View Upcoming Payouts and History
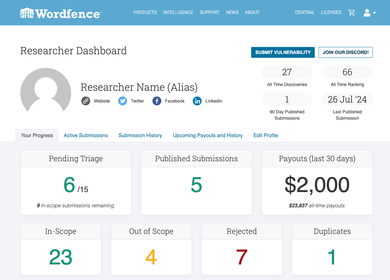Viewport: 390px width, 280px height. click(x=208, y=135)
